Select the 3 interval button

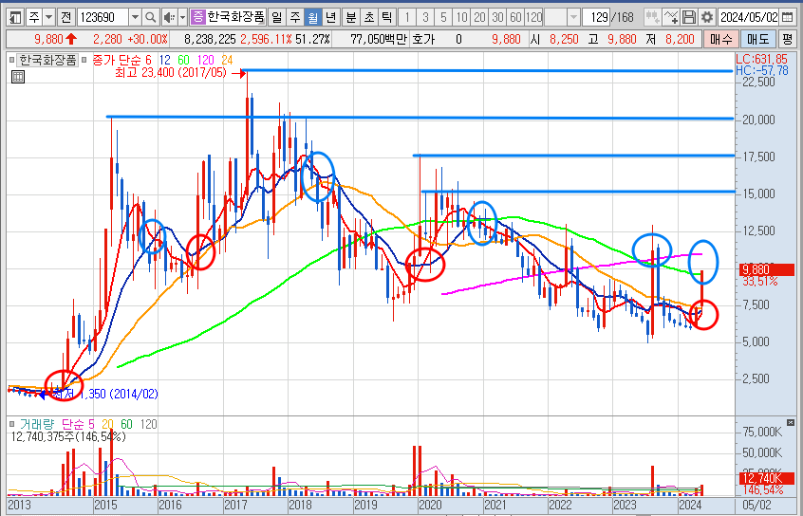tap(425, 17)
